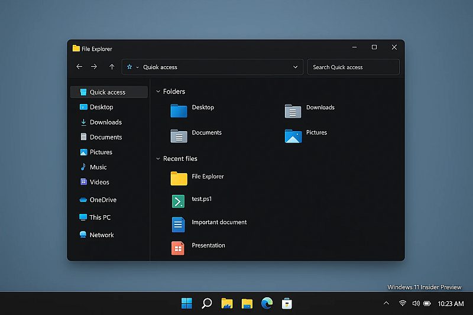Viewport: 473px width, 315px height.
Task: Select the Important document file icon
Action: [x=178, y=225]
